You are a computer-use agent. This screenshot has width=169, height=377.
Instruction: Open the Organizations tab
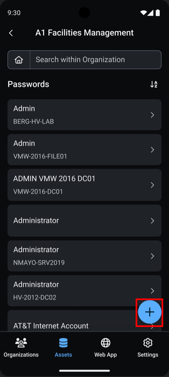click(x=21, y=347)
